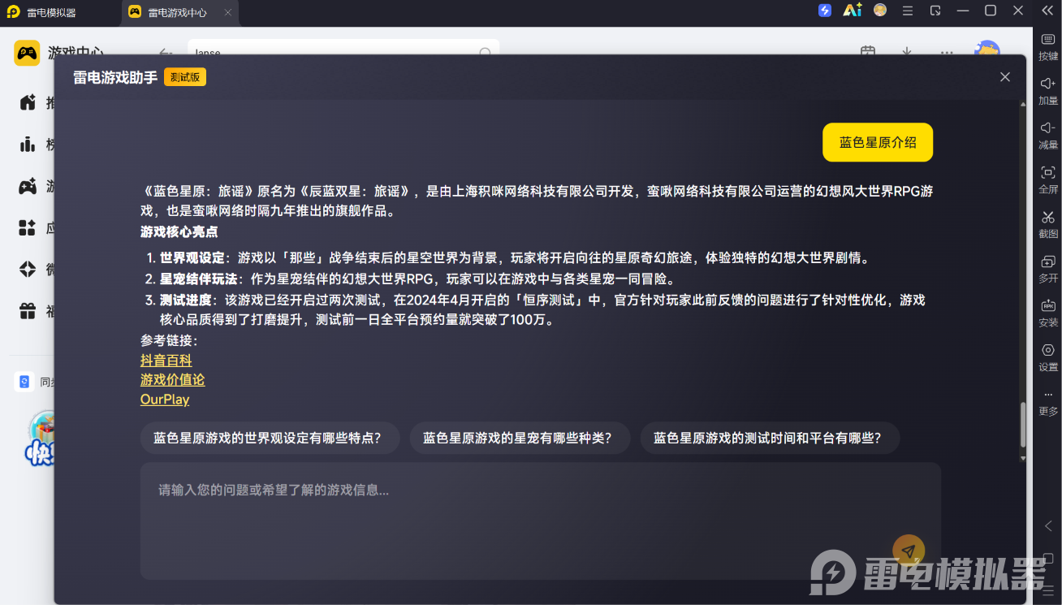
Task: Open 设置 settings in the sidebar
Action: [x=1048, y=357]
